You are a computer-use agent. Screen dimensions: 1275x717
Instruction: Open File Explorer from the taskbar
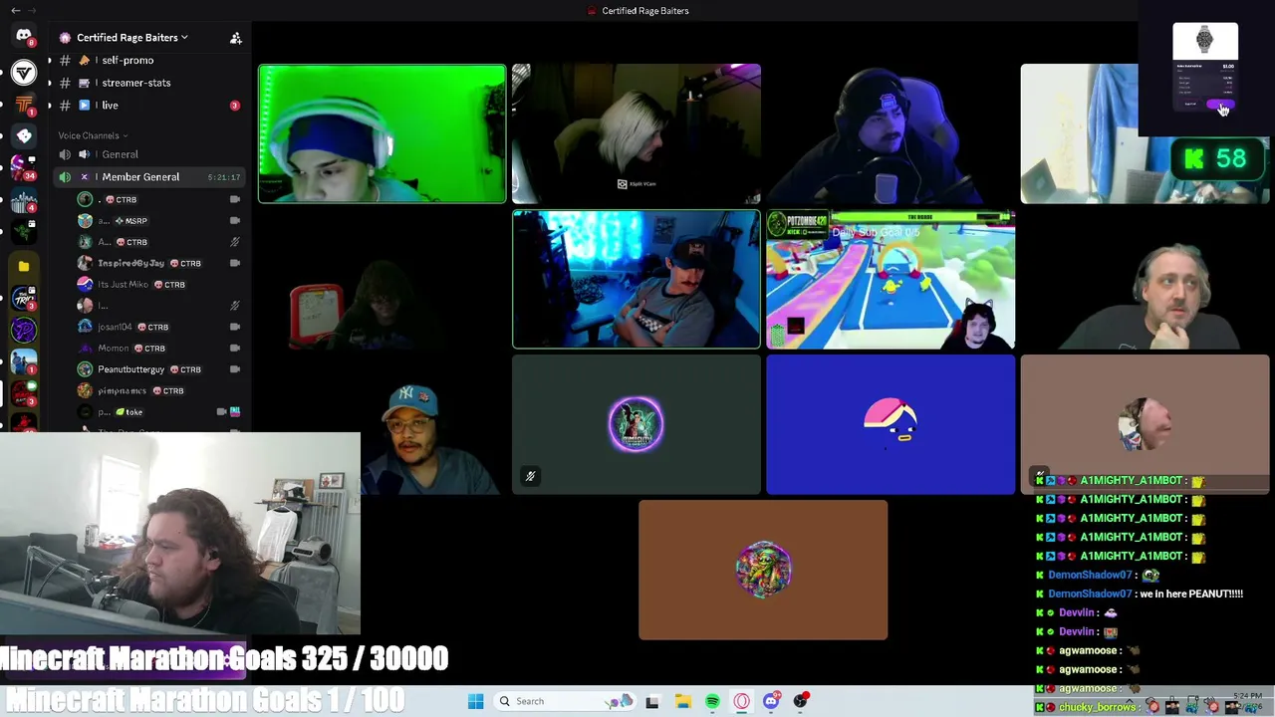point(682,701)
